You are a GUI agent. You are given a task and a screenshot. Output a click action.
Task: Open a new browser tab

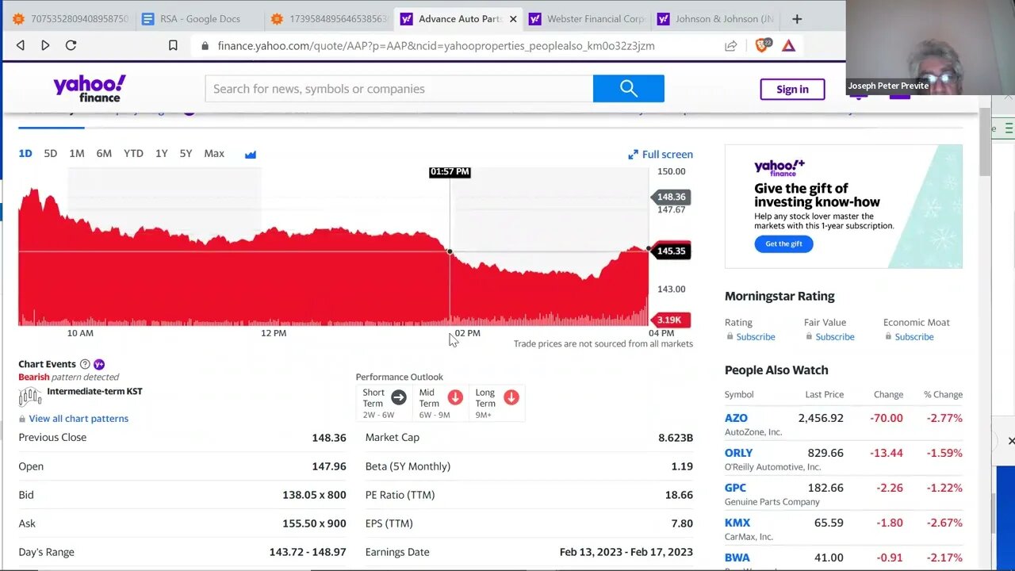coord(797,19)
